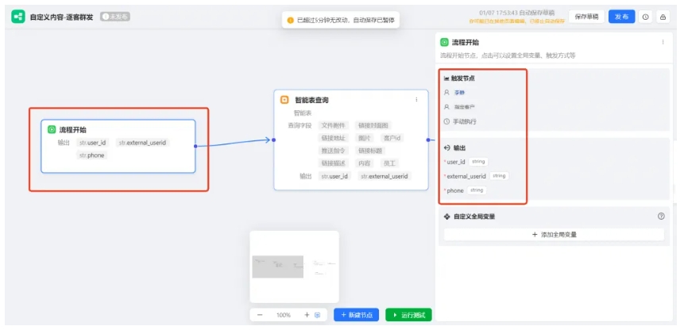
Task: Click the green workflow app logo
Action: point(18,17)
